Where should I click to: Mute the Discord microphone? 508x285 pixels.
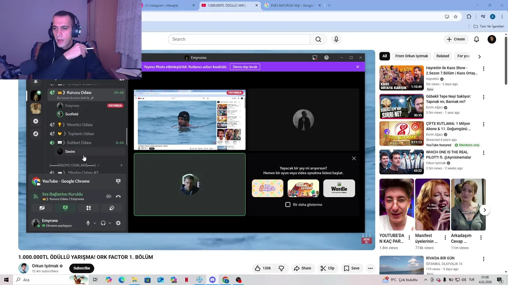tap(88, 223)
